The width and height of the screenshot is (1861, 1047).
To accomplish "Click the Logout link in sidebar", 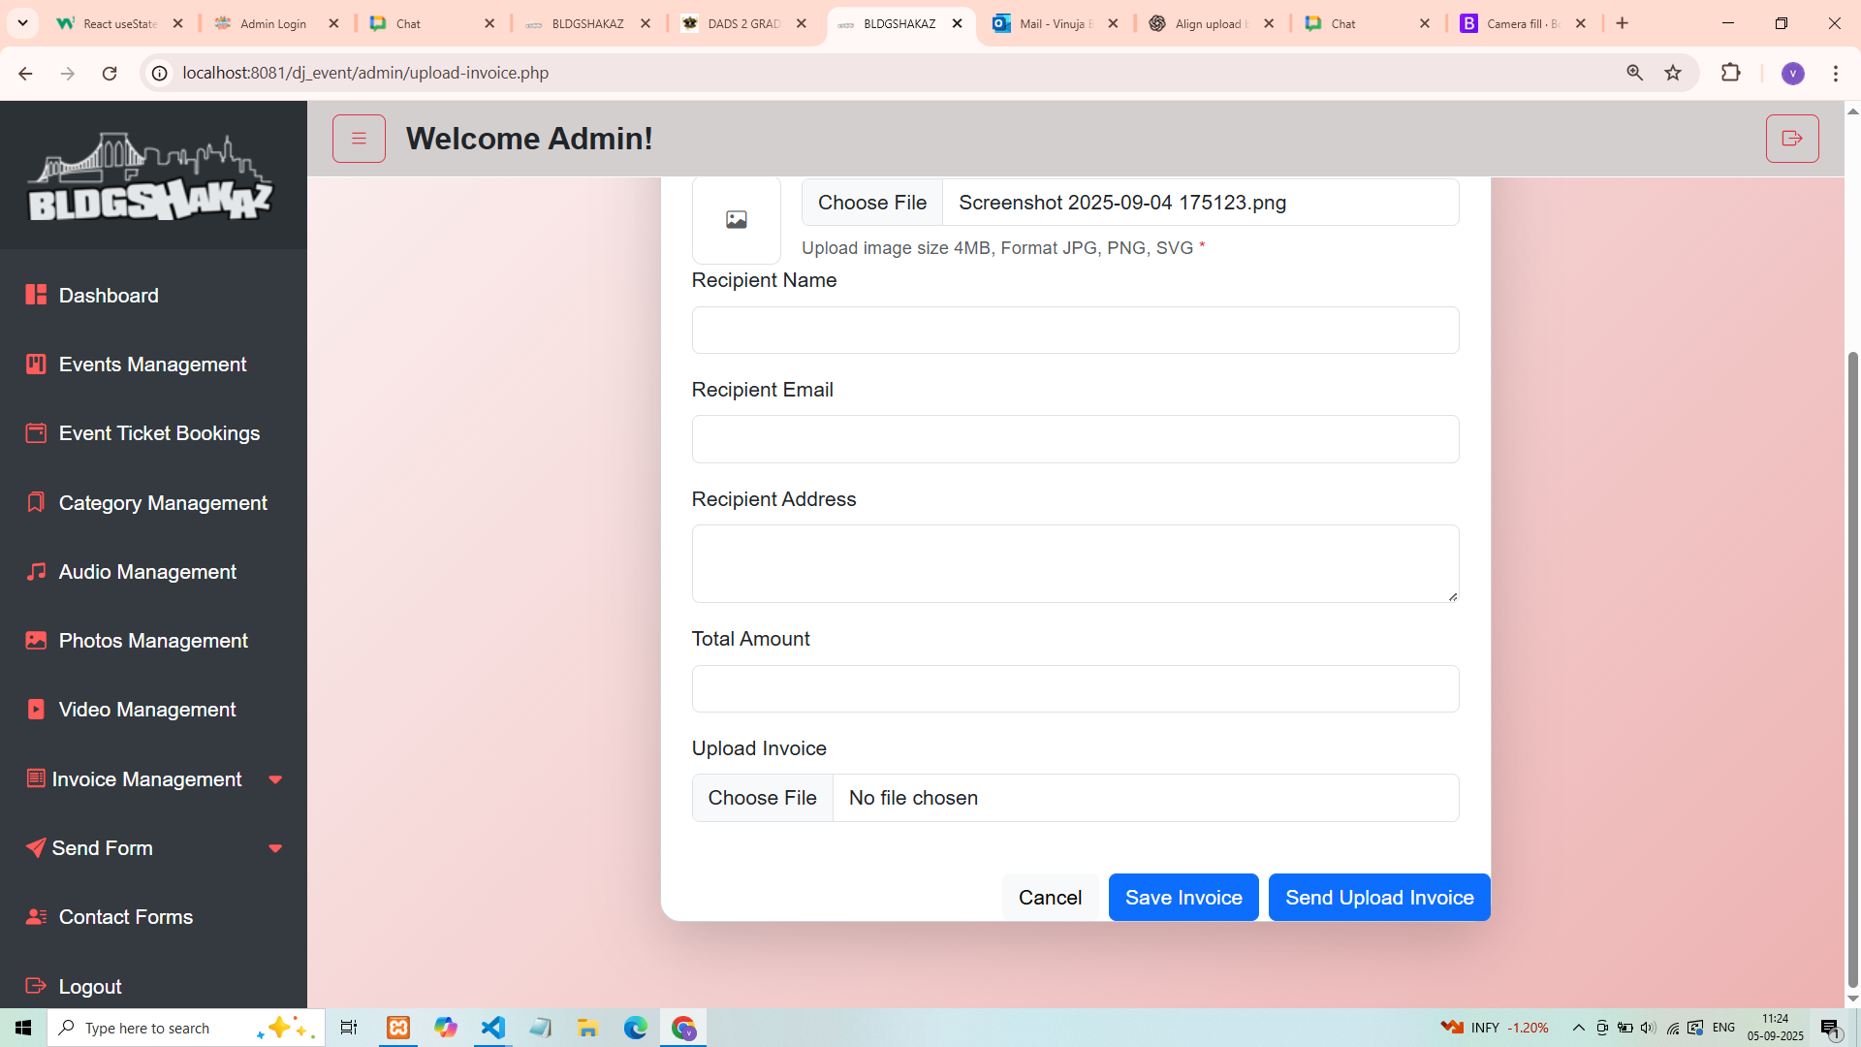I will click(89, 987).
